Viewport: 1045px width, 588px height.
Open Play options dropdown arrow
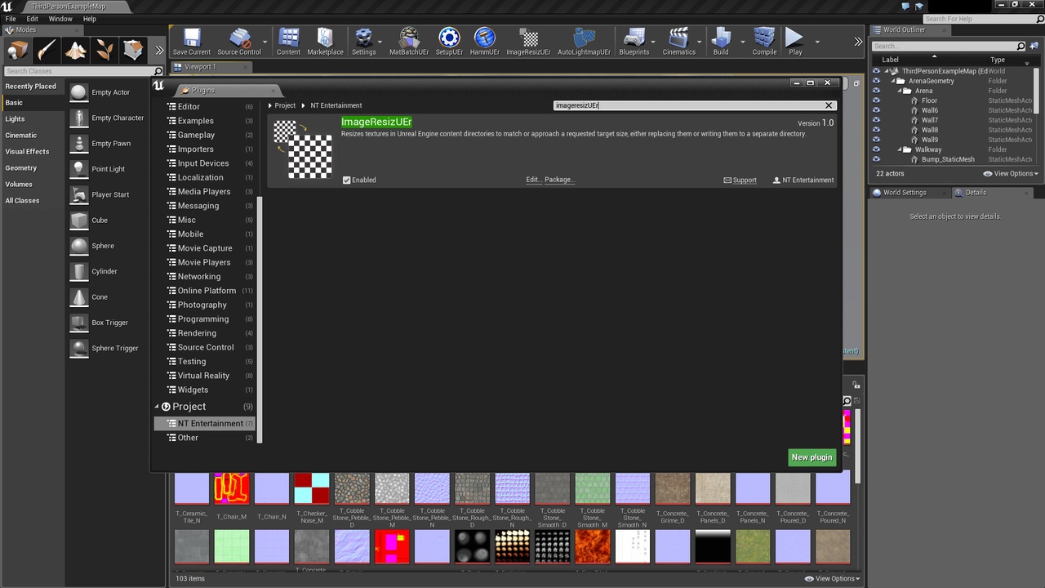(816, 42)
